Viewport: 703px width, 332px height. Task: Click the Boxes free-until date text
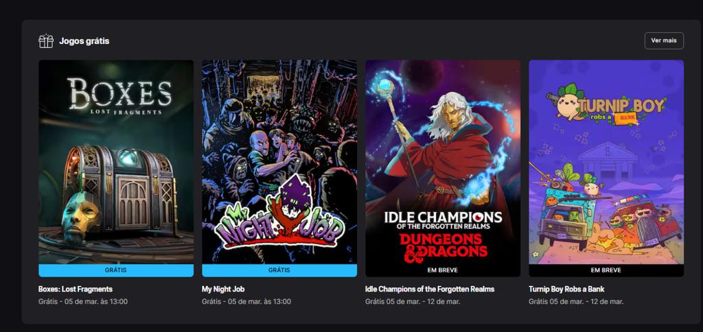click(x=83, y=302)
